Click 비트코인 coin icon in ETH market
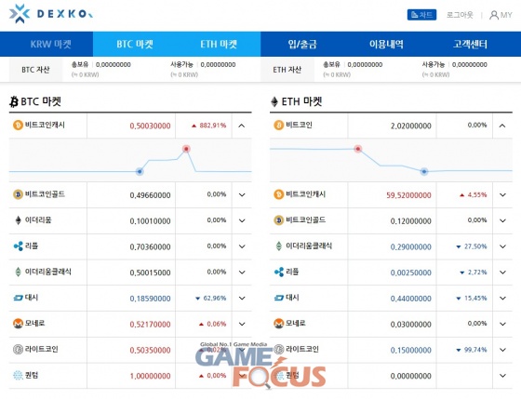The image size is (521, 399). [278, 126]
